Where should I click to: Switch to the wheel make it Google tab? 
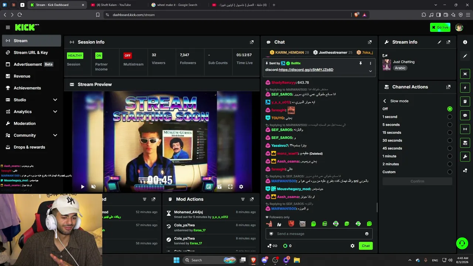coord(177,5)
